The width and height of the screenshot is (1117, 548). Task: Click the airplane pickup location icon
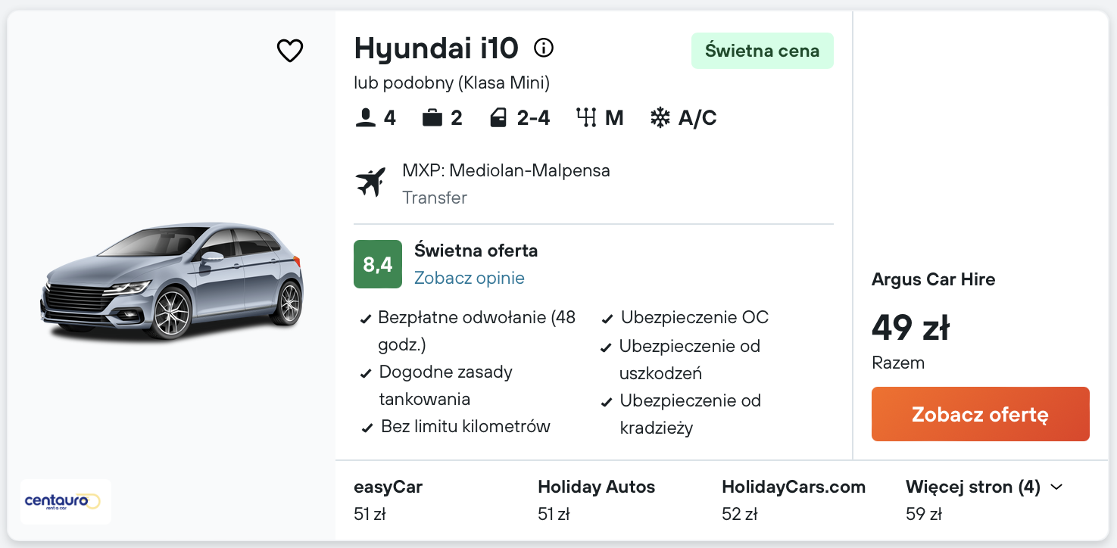[371, 183]
